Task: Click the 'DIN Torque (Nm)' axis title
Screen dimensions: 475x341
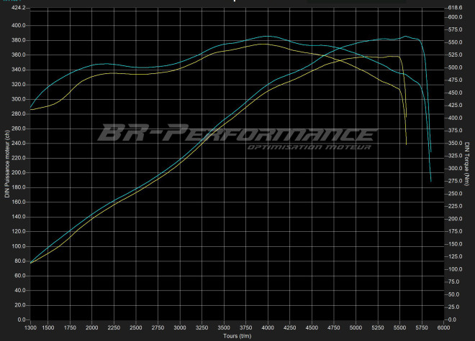Action: pyautogui.click(x=468, y=164)
